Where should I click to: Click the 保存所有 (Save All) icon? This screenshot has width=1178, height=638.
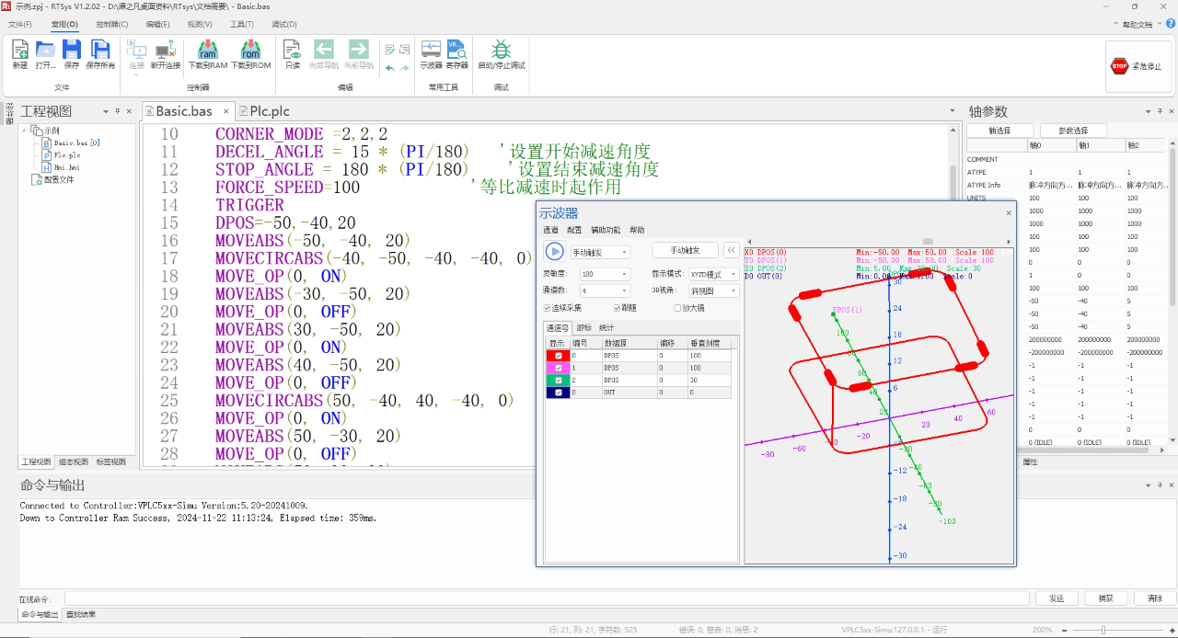pos(100,50)
